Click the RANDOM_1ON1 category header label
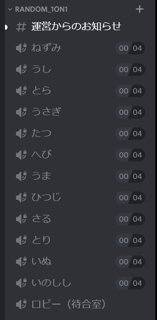Image resolution: width=157 pixels, height=320 pixels. 41,9
